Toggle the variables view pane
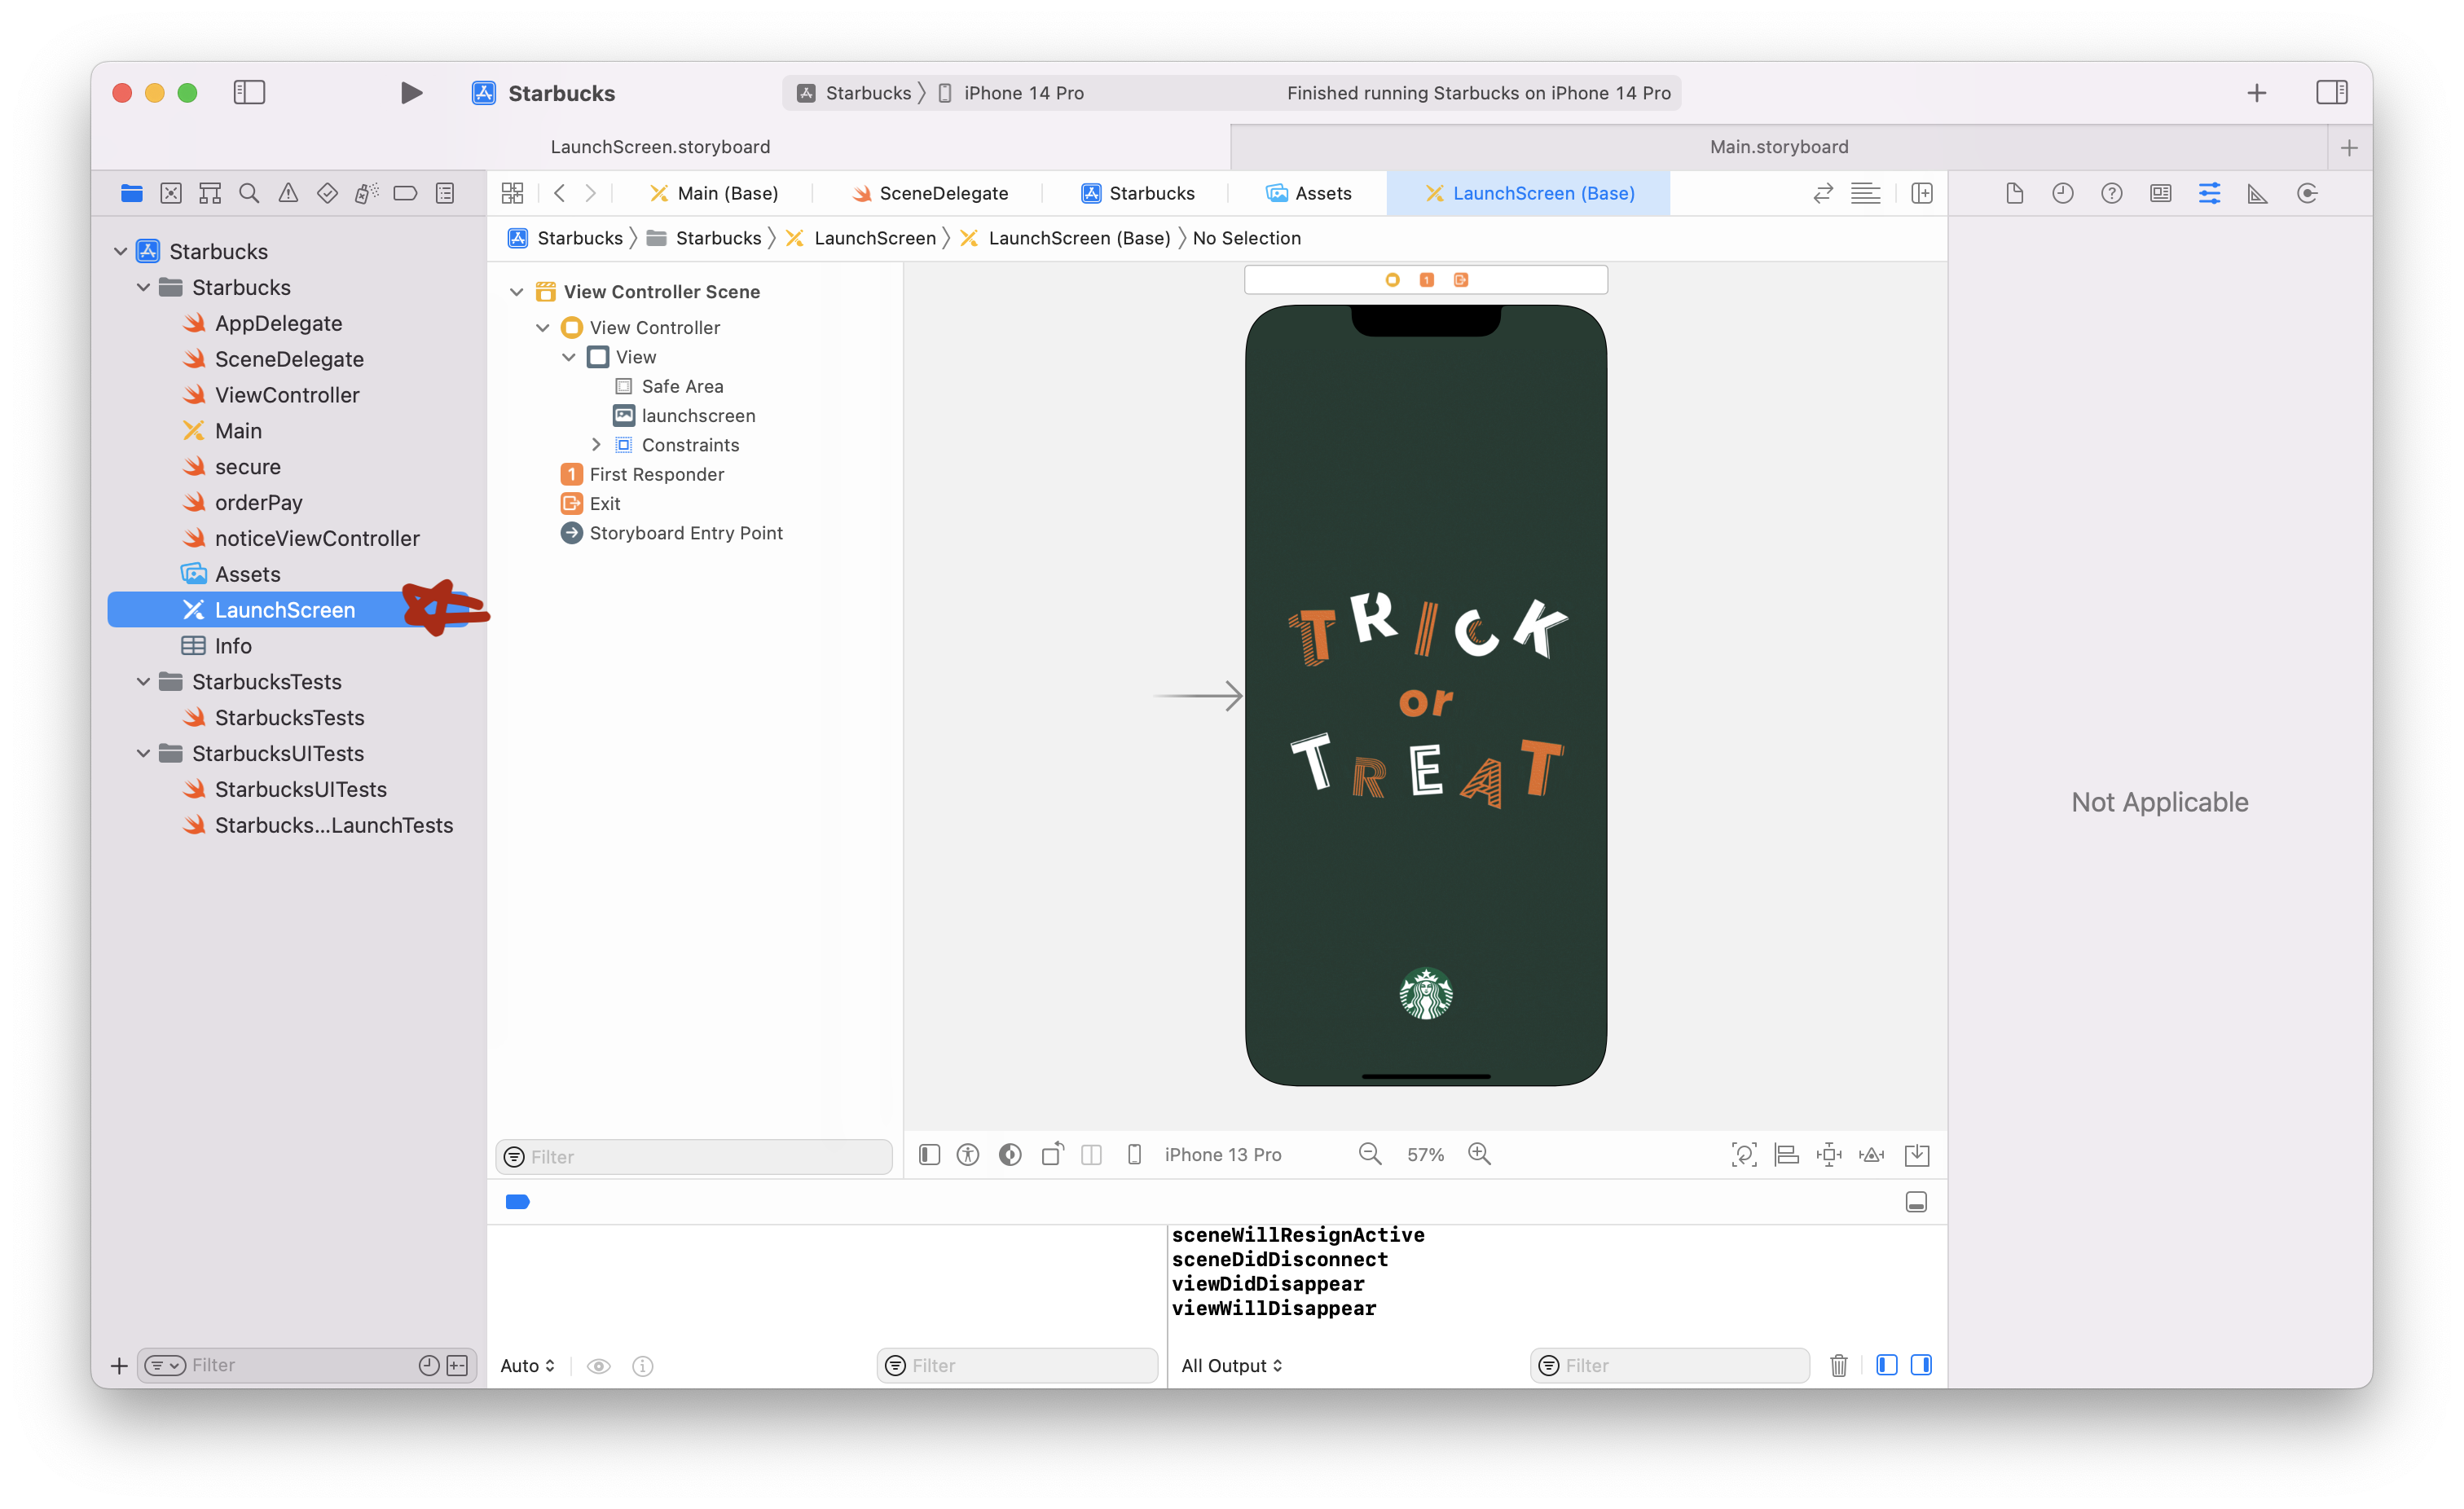The image size is (2464, 1509). 1886,1365
